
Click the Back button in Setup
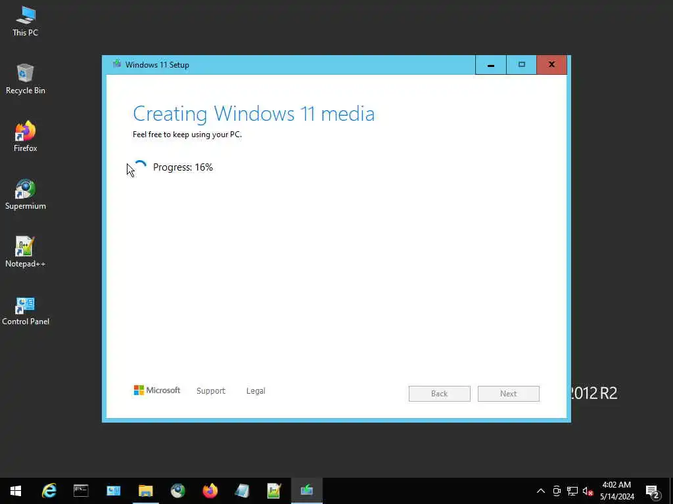coord(439,394)
